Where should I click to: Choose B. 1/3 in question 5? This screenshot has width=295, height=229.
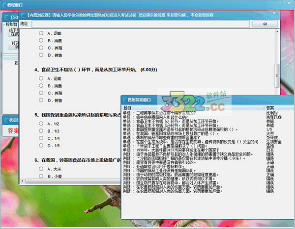(41, 131)
